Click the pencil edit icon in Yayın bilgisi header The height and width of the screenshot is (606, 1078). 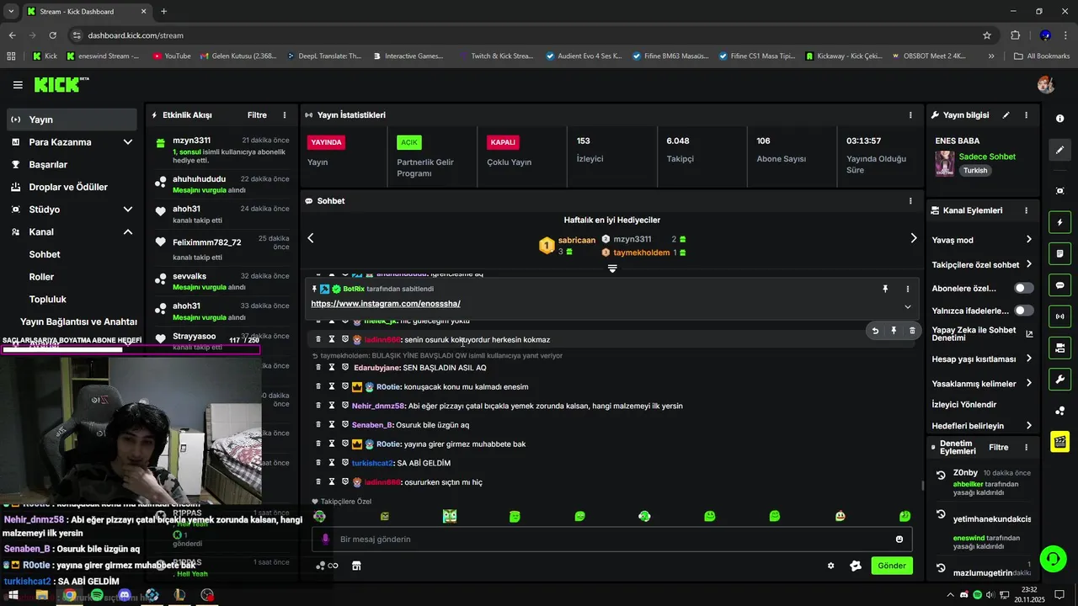(1007, 114)
